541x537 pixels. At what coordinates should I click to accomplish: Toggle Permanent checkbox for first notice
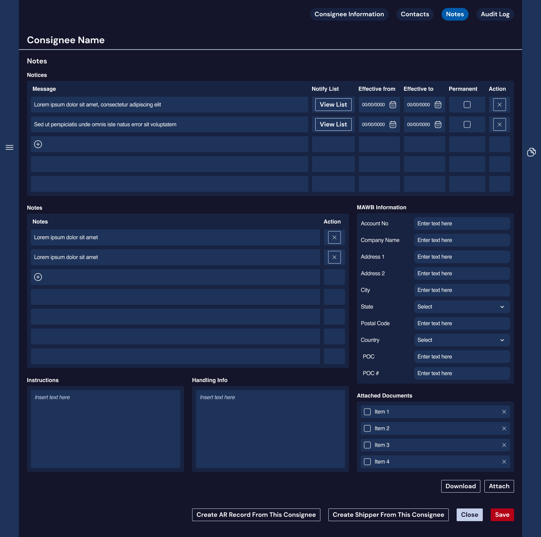click(x=467, y=105)
